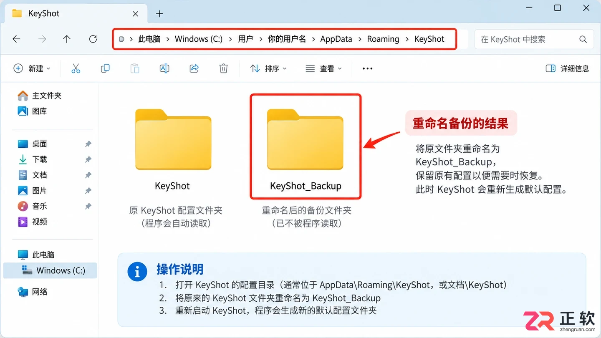
Task: Open 网络 in the sidebar
Action: point(32,292)
